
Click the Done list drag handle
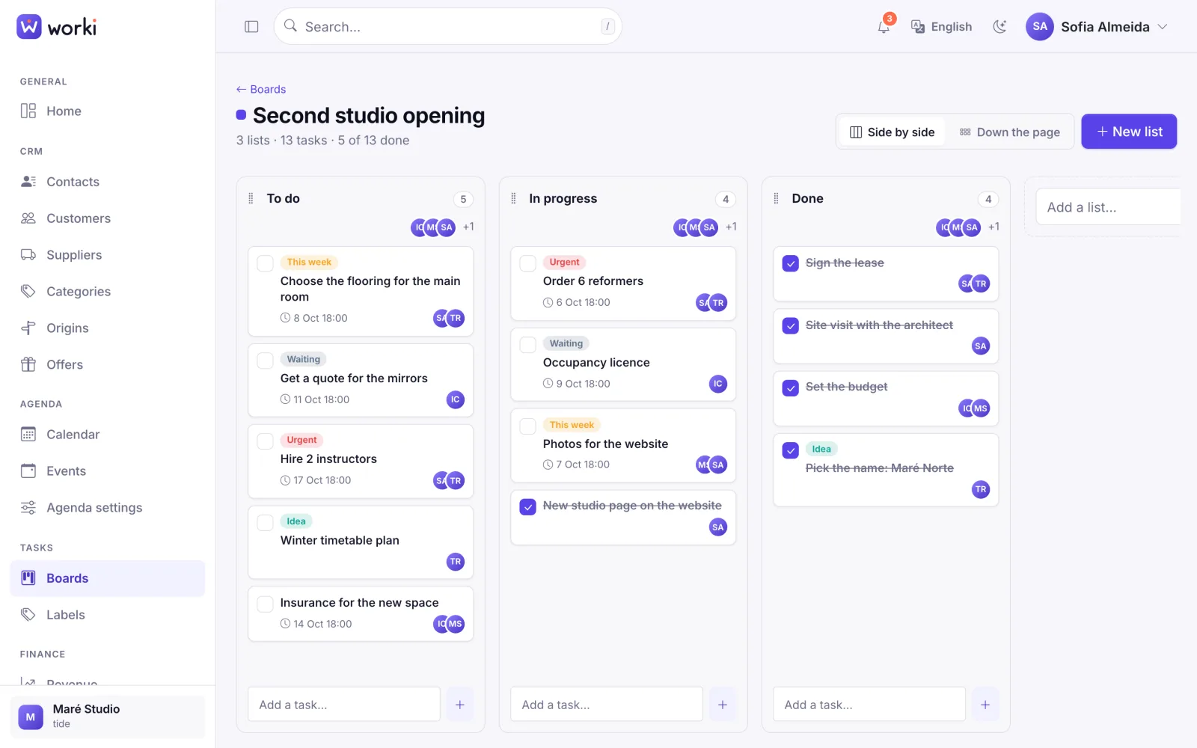pyautogui.click(x=776, y=199)
